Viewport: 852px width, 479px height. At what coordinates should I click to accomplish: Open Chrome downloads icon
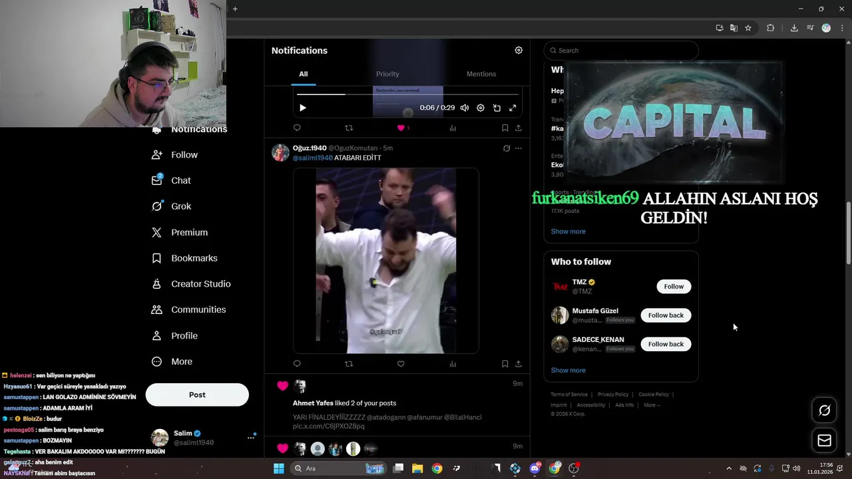[x=794, y=28]
